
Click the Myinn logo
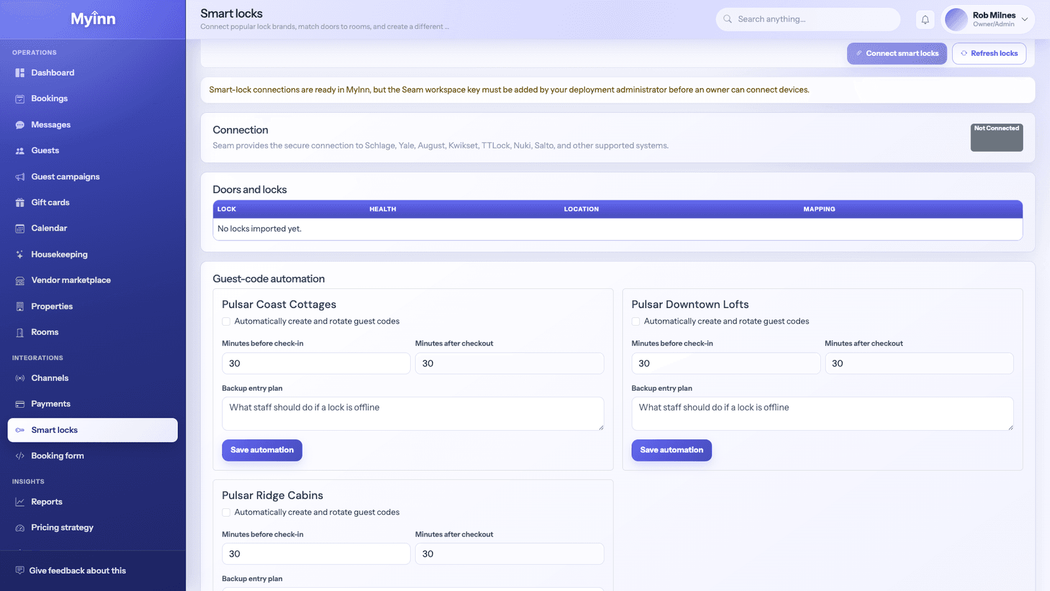pyautogui.click(x=93, y=19)
